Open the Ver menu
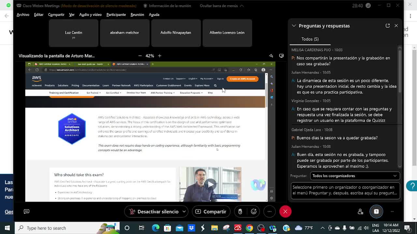The width and height of the screenshot is (417, 234). tap(72, 15)
